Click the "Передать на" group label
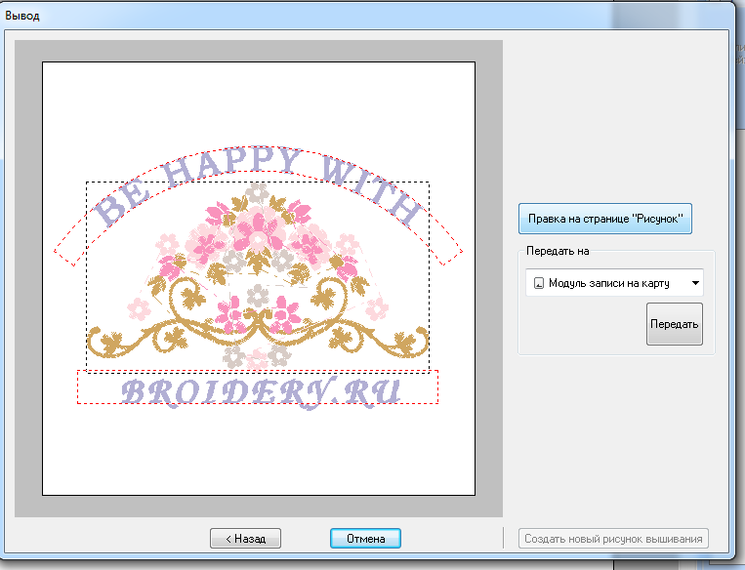 pyautogui.click(x=558, y=251)
